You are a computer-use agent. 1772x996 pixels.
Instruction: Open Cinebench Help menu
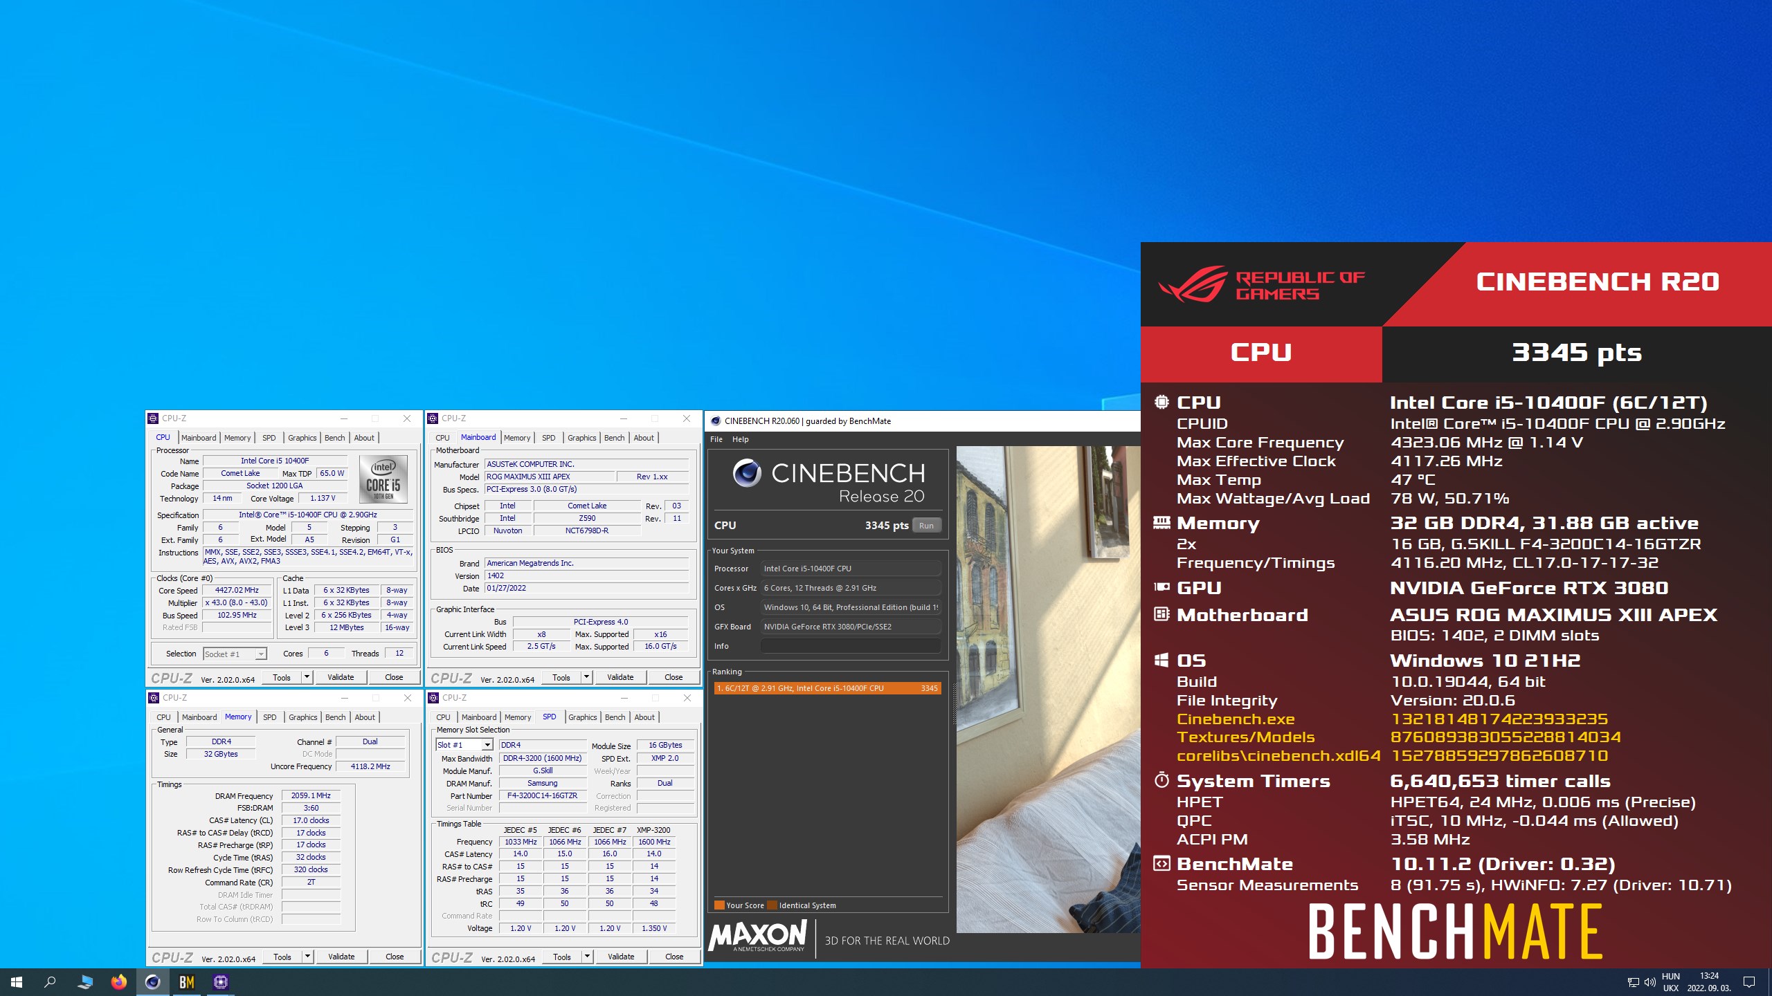point(741,439)
